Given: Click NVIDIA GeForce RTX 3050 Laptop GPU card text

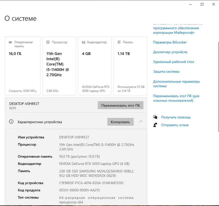Looking at the screenshot, I should [96, 89].
